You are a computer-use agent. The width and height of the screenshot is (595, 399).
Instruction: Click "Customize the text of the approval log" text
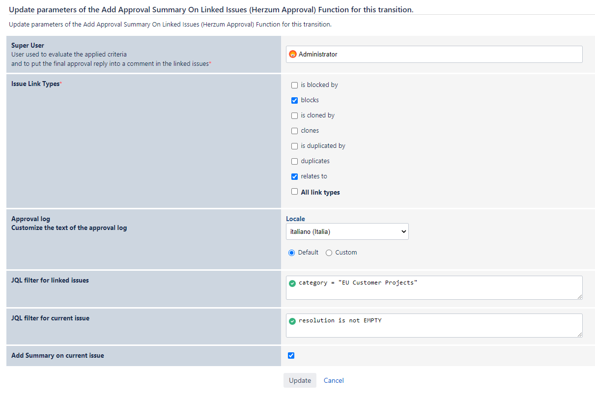pos(69,228)
